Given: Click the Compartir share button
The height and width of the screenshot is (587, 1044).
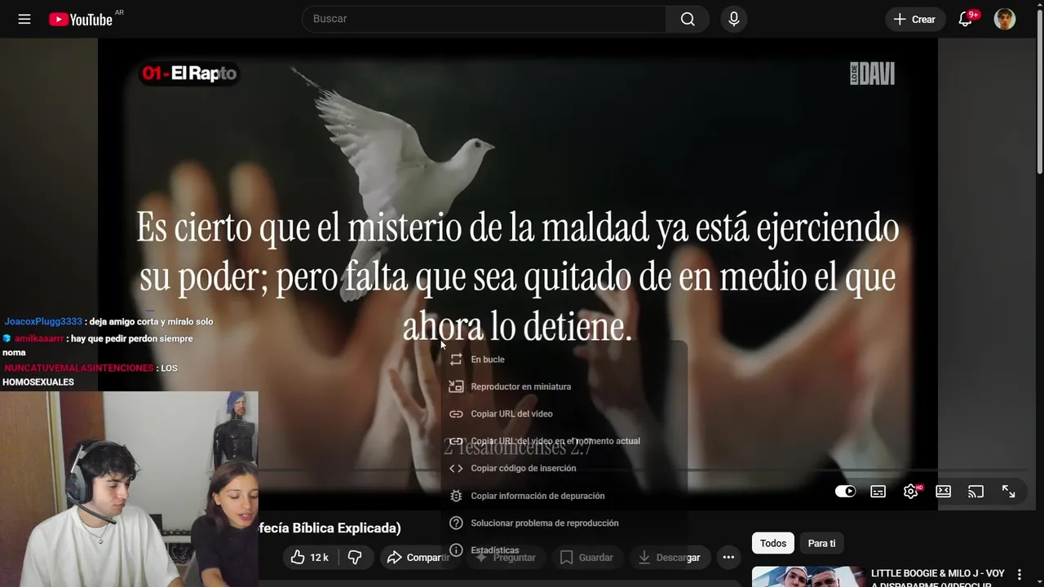Looking at the screenshot, I should [x=418, y=558].
